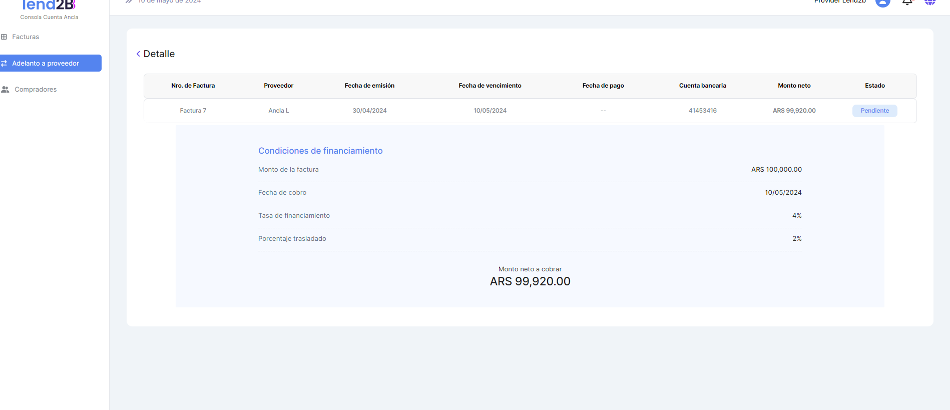Click the Nro. de Factura column header
Screen dimensions: 950x410
(x=193, y=86)
